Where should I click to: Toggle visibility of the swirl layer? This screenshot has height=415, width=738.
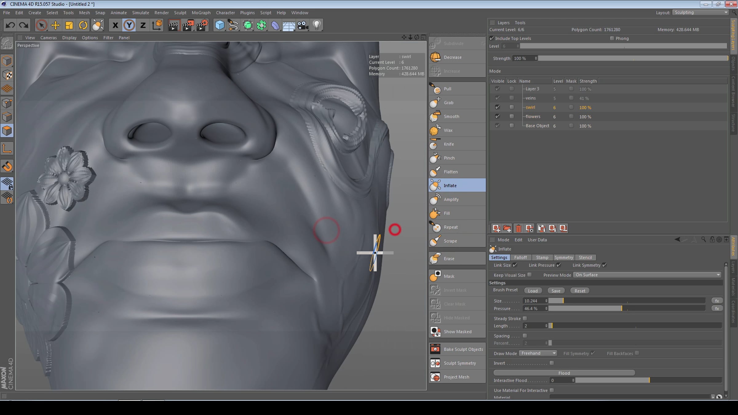497,107
